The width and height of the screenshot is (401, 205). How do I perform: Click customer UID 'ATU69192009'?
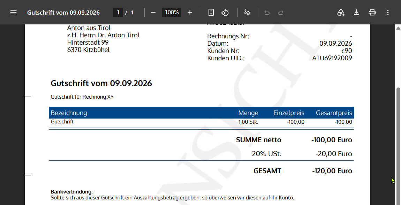[332, 58]
